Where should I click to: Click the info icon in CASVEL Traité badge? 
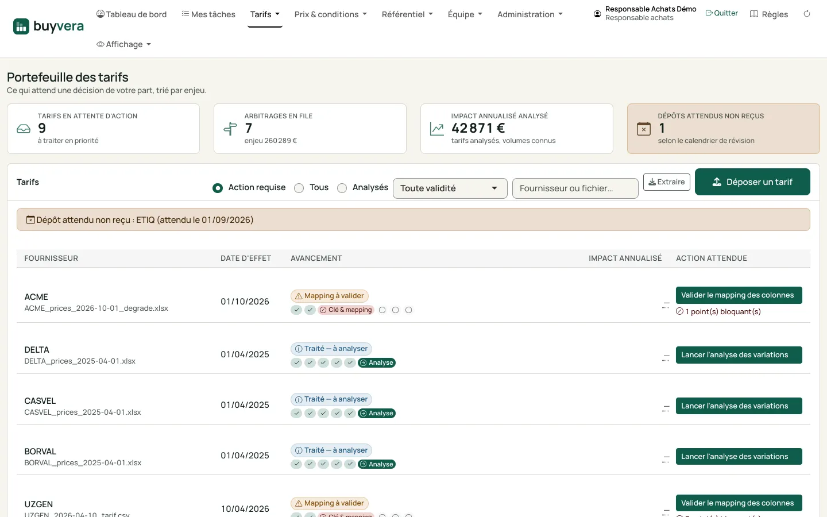tap(299, 399)
